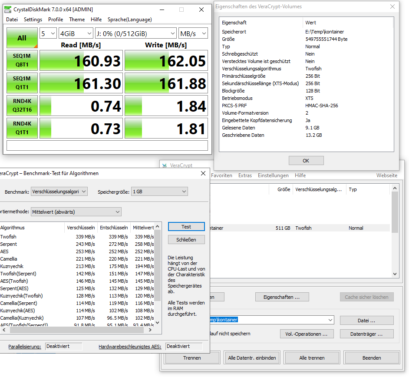Click the Parallelisierung link
The width and height of the screenshot is (409, 377).
24,347
